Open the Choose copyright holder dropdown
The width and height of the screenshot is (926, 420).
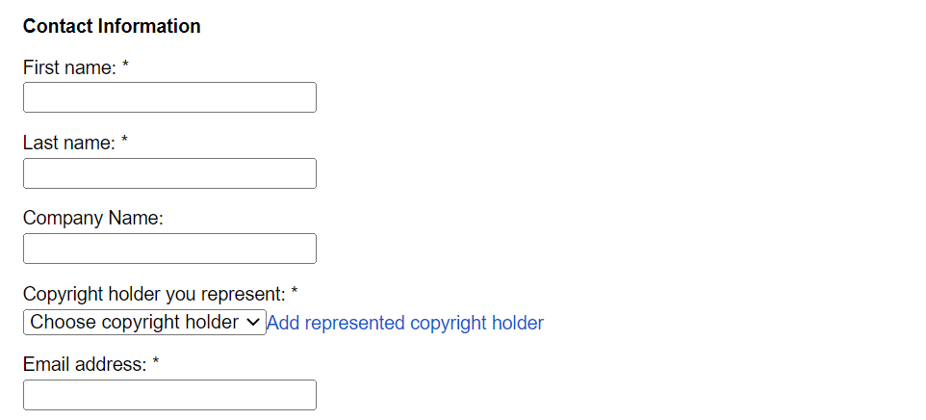[x=135, y=323]
